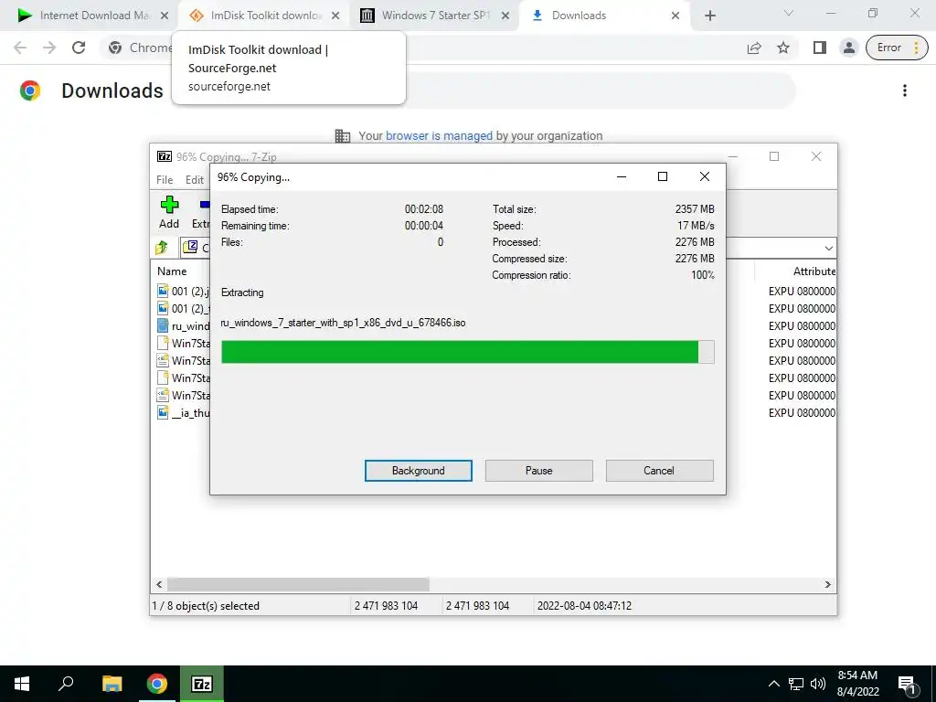This screenshot has width=936, height=702.
Task: Click the Chrome Error button
Action: (x=897, y=48)
